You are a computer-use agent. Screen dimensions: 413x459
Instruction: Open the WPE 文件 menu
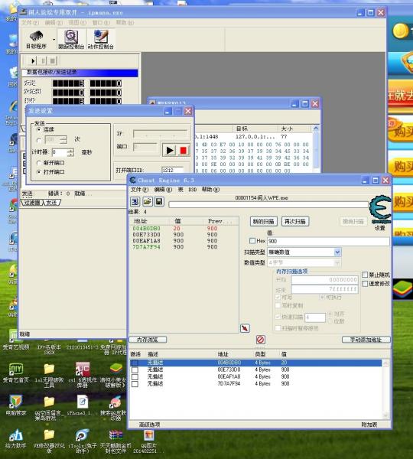coord(30,22)
